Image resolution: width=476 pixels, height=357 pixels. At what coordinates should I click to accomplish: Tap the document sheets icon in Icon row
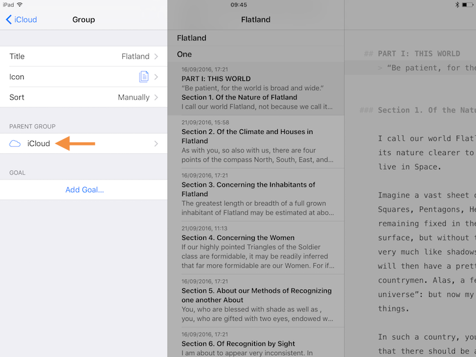pyautogui.click(x=143, y=77)
